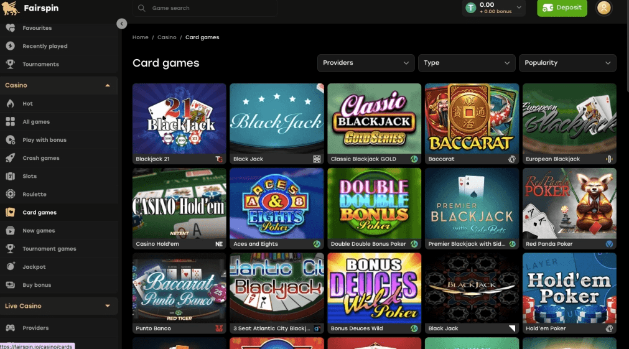Open 3 Seat Atlantic City Blackjack thumbnail
This screenshot has width=629, height=349.
click(x=277, y=288)
